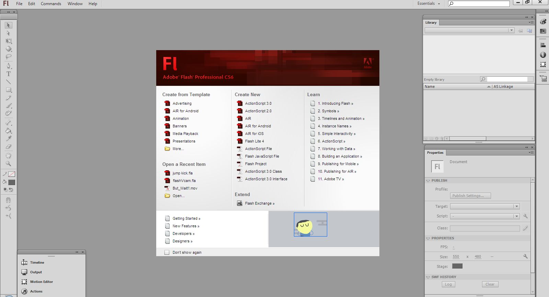
Task: Collapse the SWF HISTORY section
Action: click(x=428, y=277)
